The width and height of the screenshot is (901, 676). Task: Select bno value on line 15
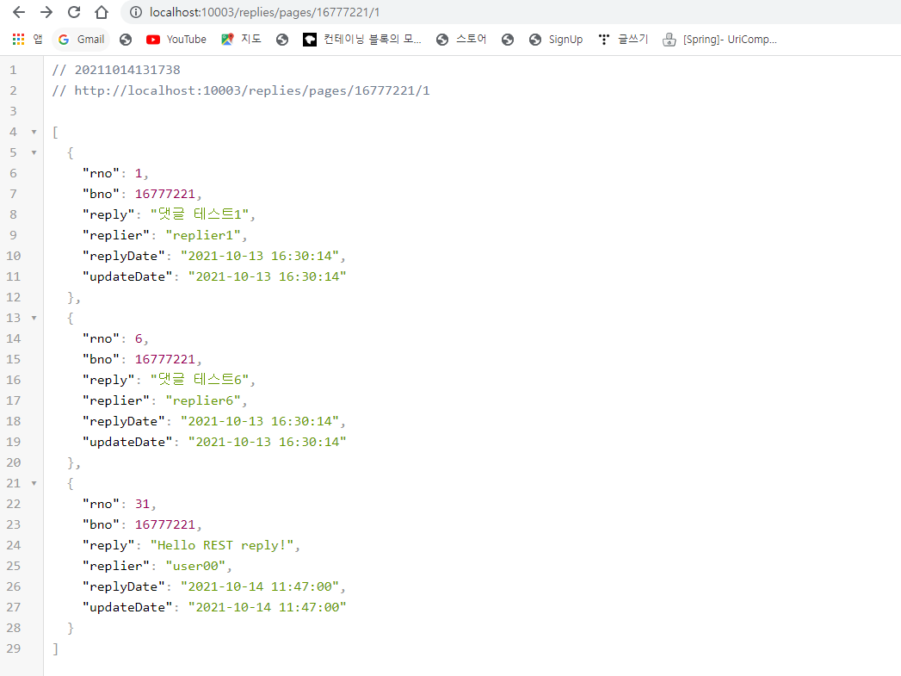pos(165,360)
